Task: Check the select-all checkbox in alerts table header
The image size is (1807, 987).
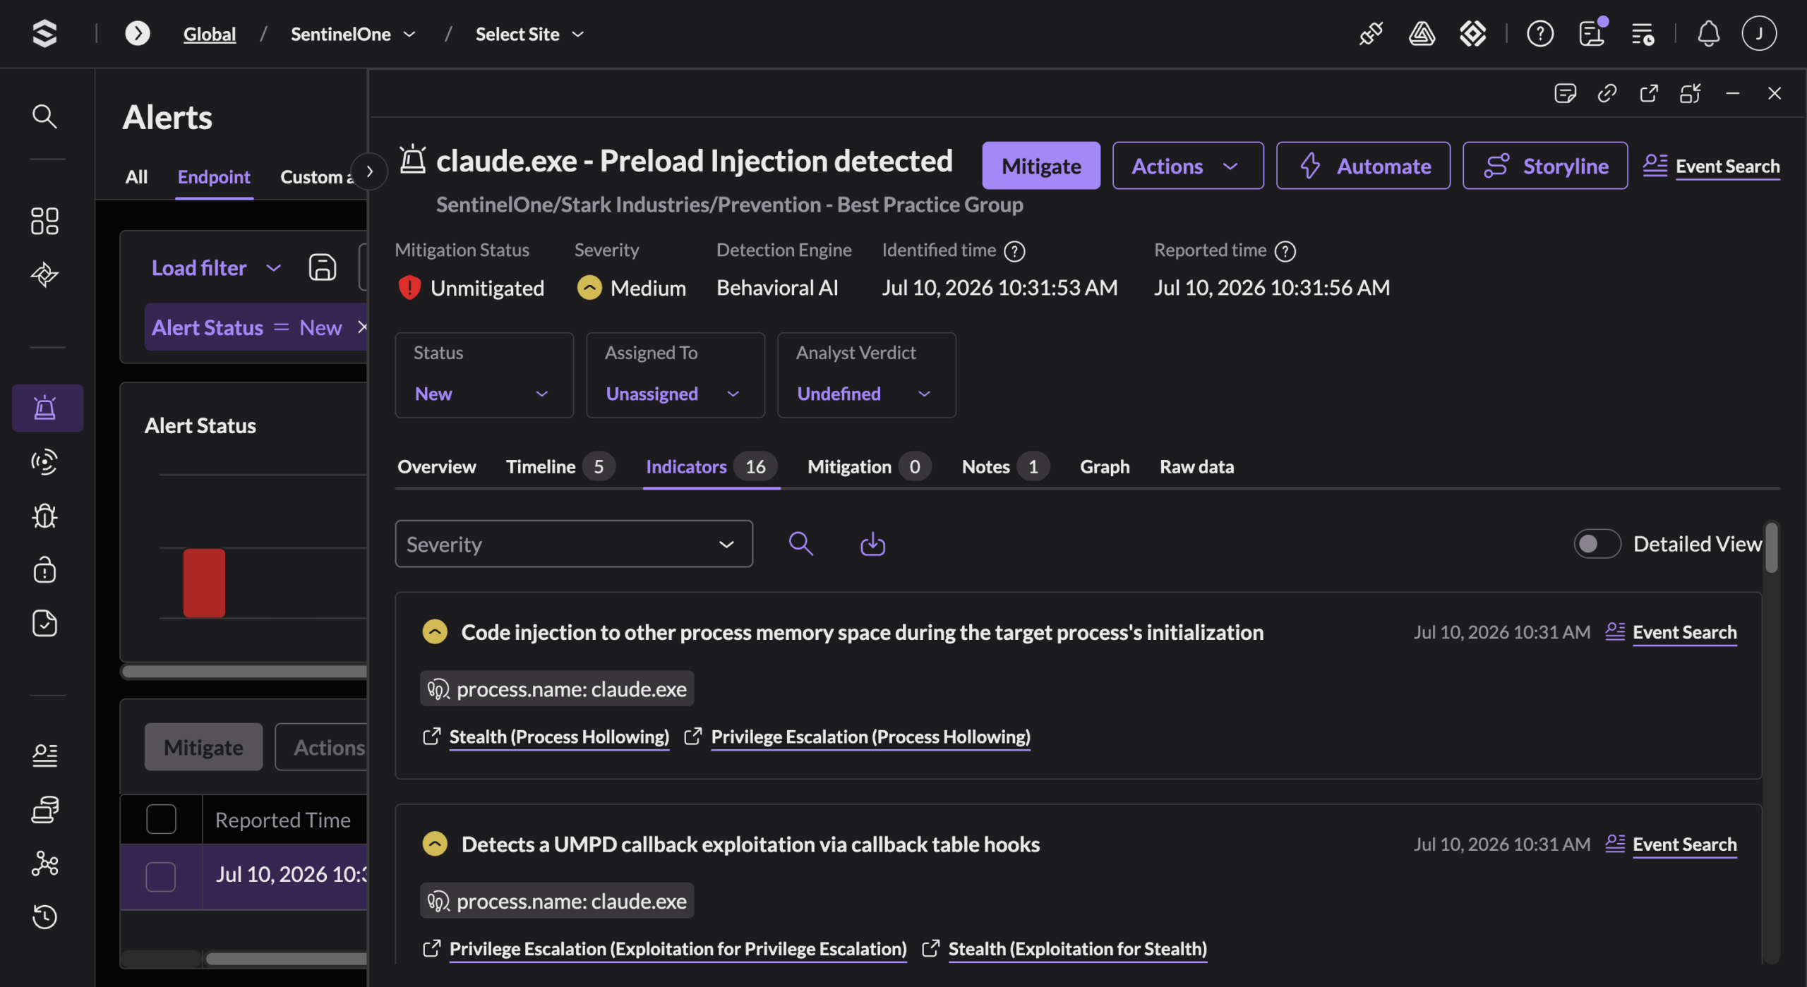Action: pyautogui.click(x=161, y=819)
